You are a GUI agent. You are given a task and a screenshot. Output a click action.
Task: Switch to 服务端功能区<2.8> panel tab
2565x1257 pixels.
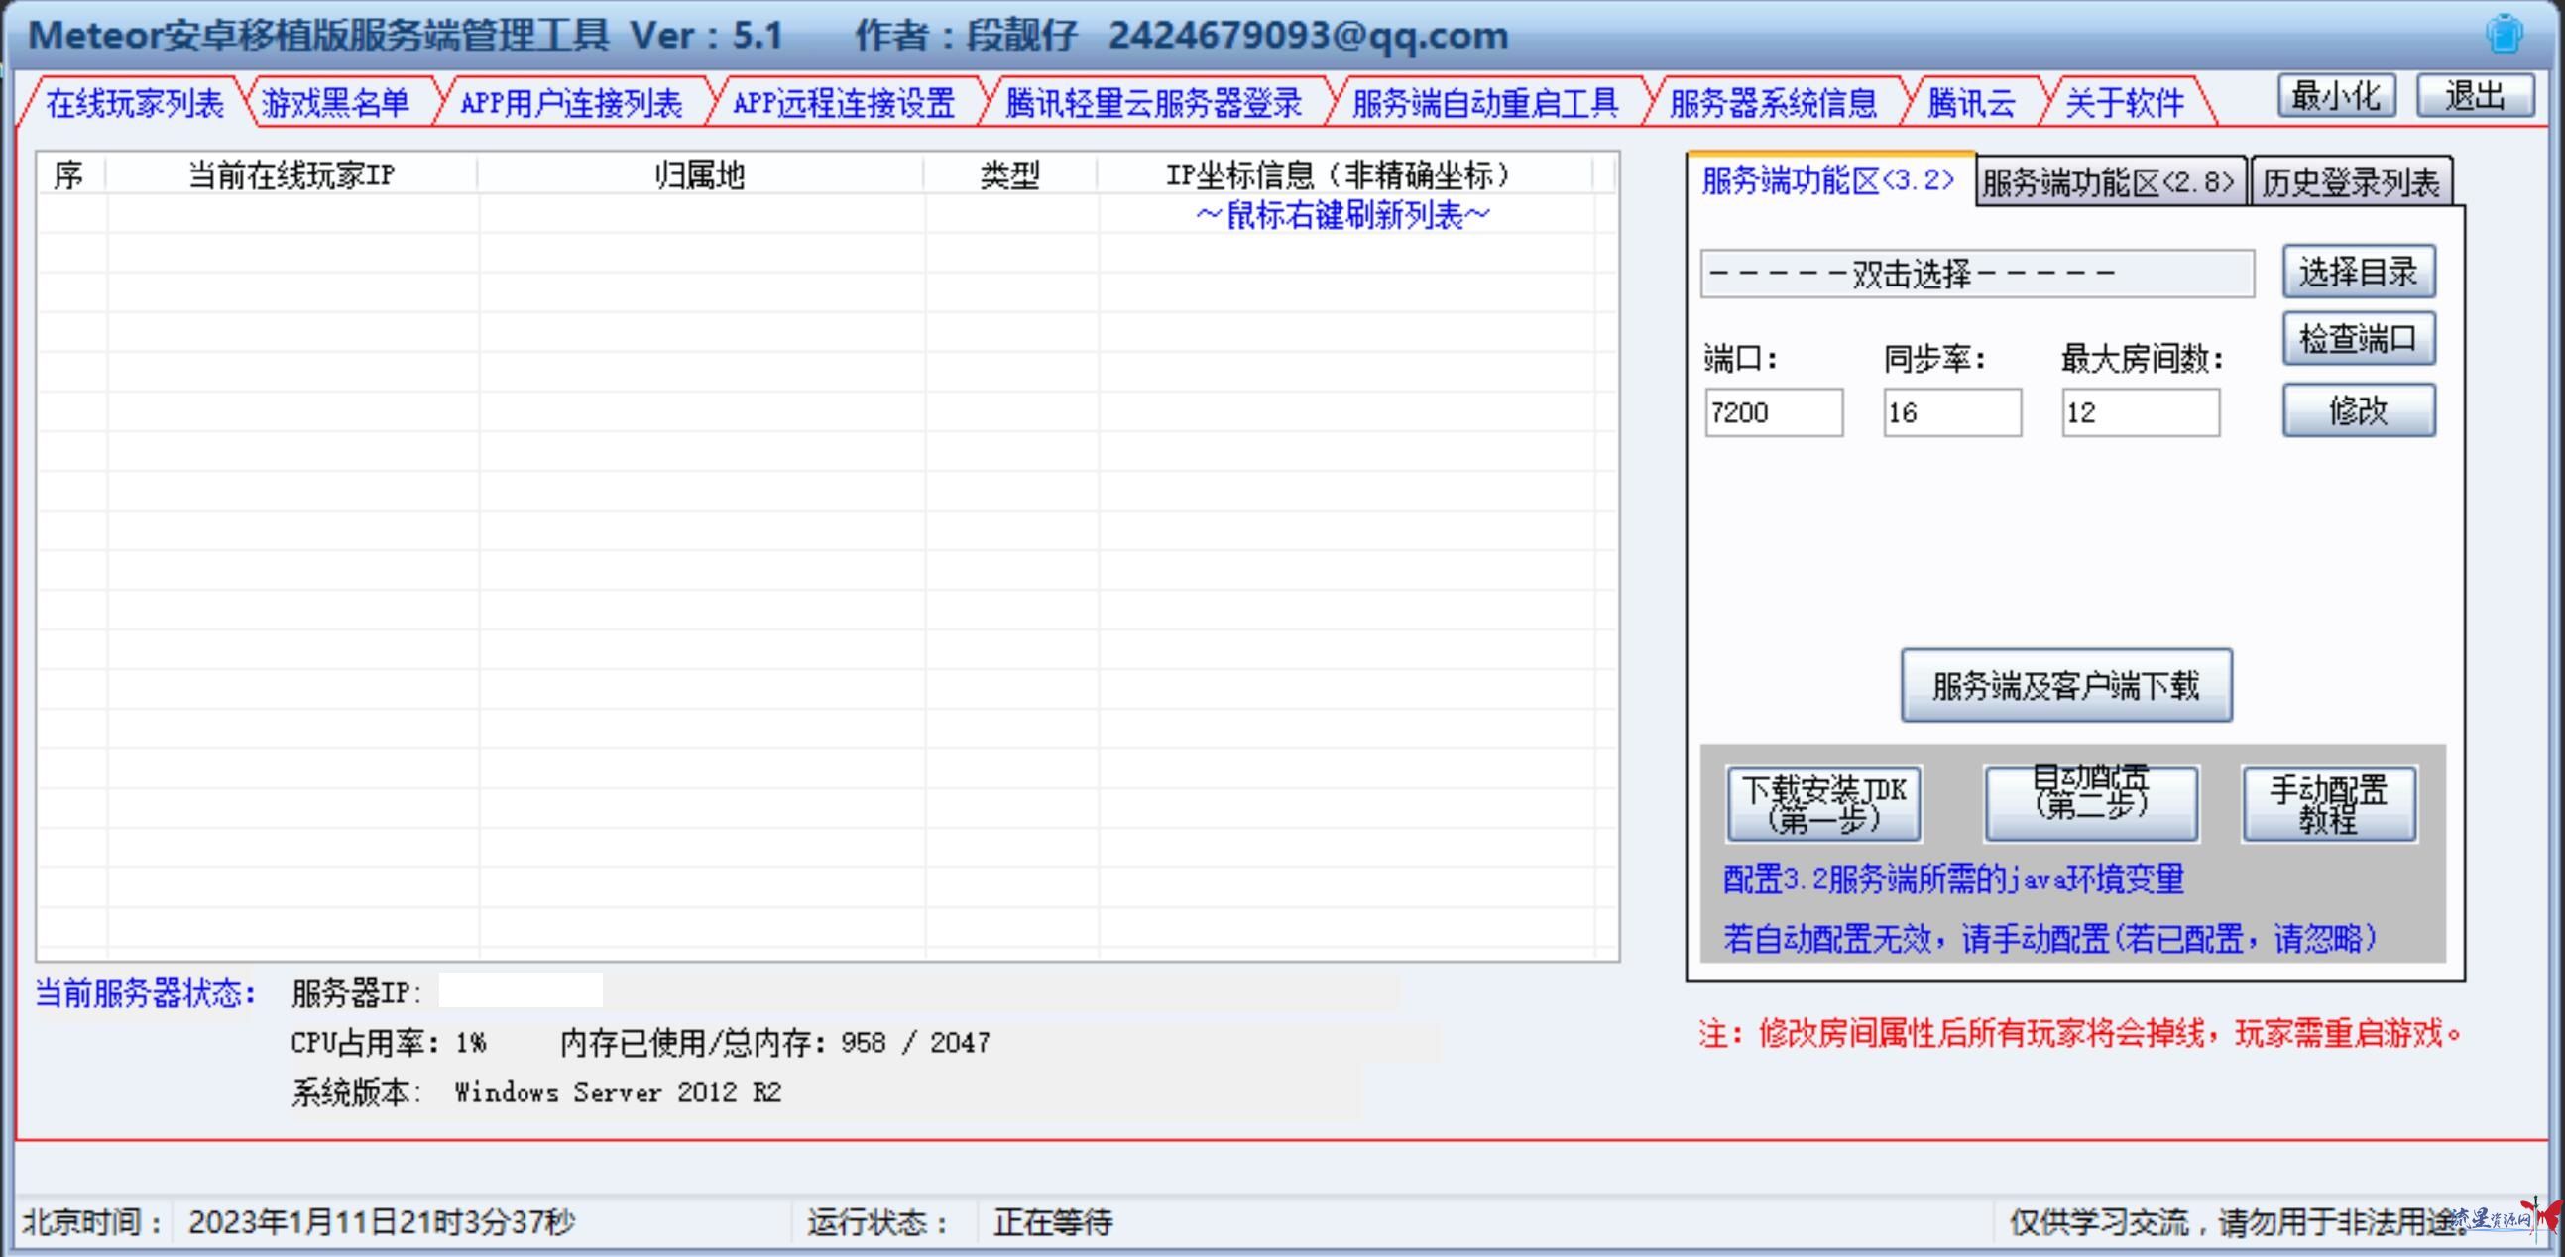[x=2110, y=182]
